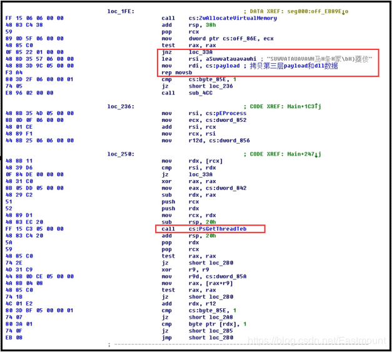The width and height of the screenshot is (392, 352).
Task: Click the loc_33A target of the jz instruction
Action: point(201,174)
